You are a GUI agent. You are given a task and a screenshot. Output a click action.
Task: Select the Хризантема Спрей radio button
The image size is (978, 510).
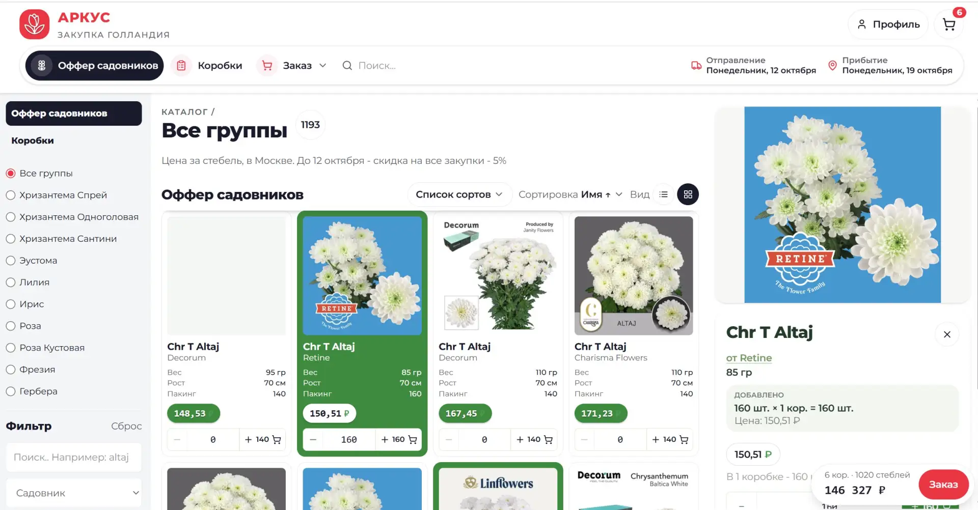tap(11, 195)
